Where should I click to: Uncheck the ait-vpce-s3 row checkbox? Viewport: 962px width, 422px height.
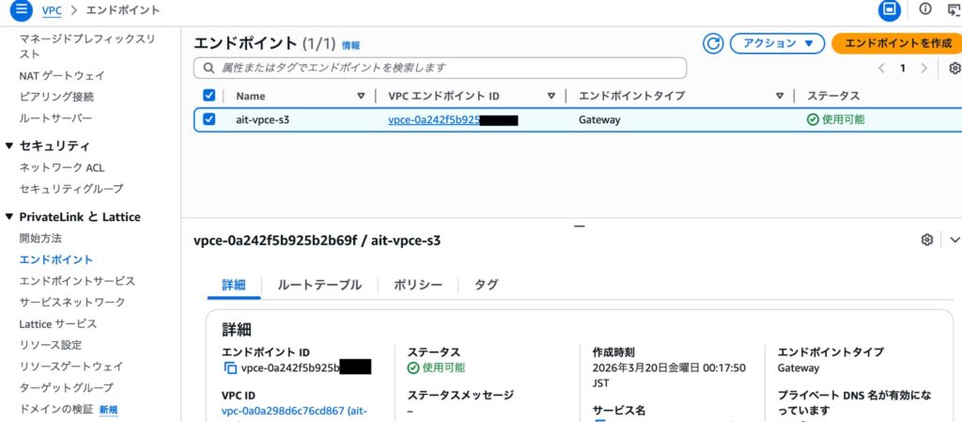pos(209,119)
